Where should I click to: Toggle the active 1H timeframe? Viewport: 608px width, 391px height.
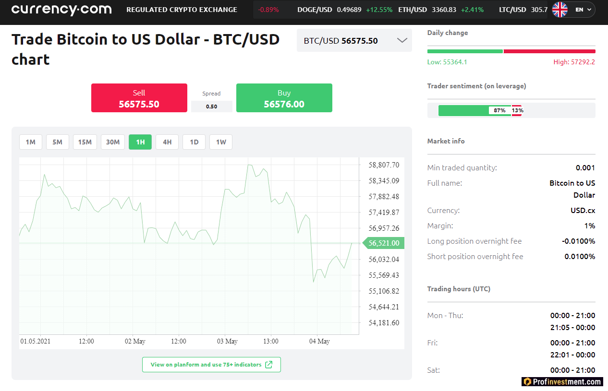[x=140, y=142]
